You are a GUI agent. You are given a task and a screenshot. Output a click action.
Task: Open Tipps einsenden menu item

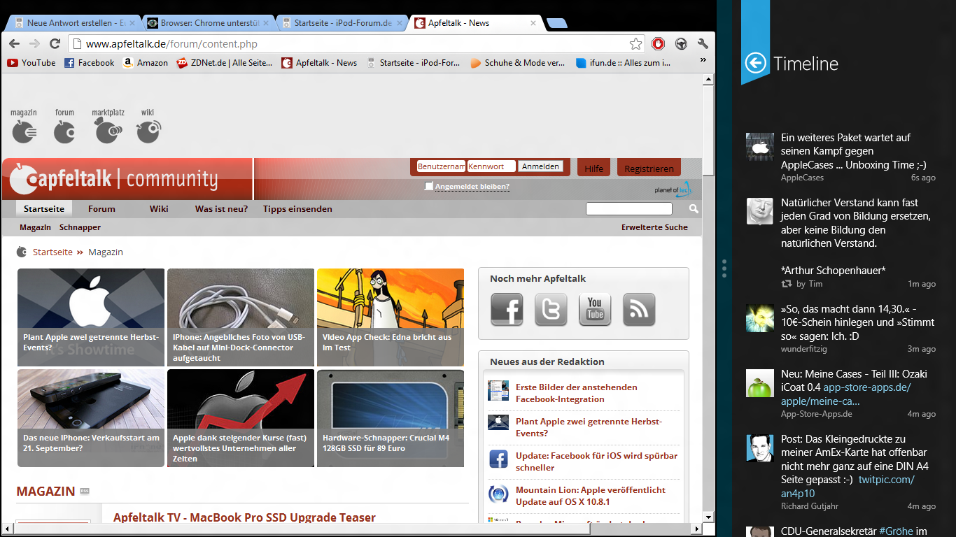tap(297, 208)
